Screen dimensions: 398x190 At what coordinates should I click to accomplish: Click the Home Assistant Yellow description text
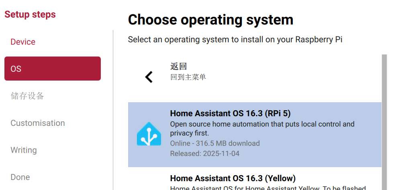pyautogui.click(x=268, y=188)
